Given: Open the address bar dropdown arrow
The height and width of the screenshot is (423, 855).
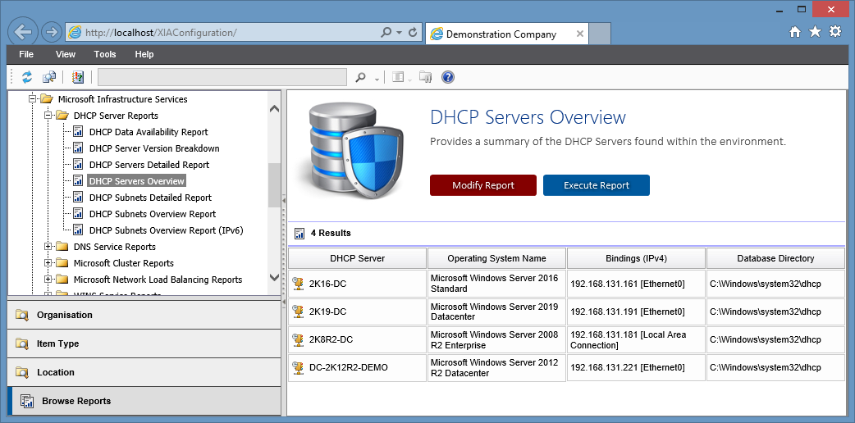Looking at the screenshot, I should [x=400, y=32].
